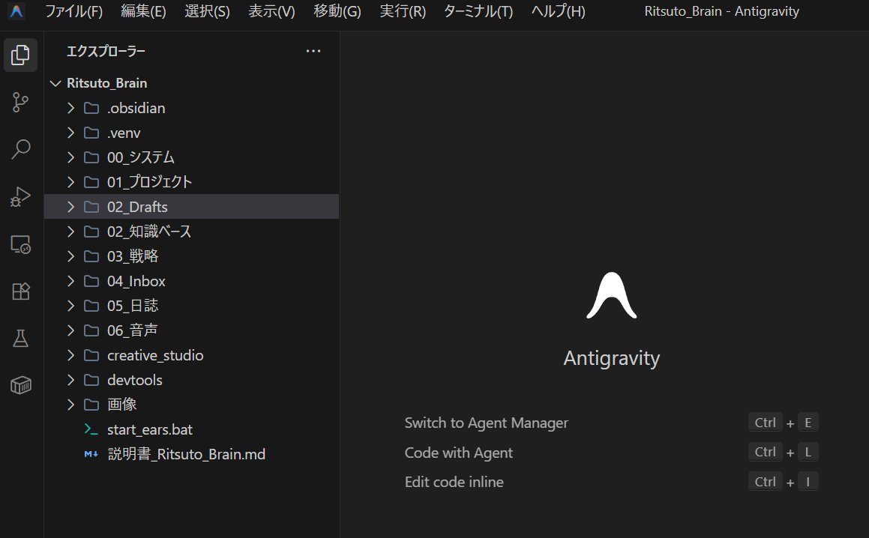Click the markdown icon of 説明書_Ritsuto_Brain.md
869x538 pixels.
tap(91, 454)
